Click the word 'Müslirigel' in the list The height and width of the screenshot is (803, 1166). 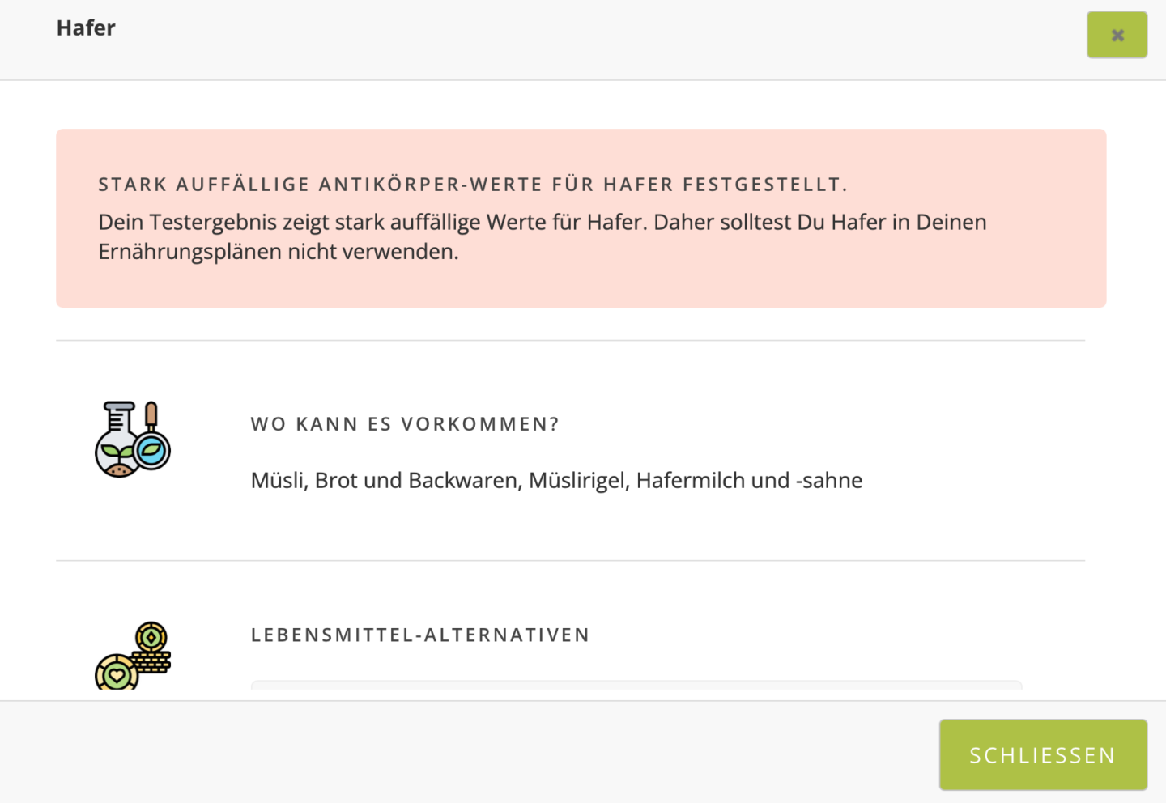coord(578,481)
